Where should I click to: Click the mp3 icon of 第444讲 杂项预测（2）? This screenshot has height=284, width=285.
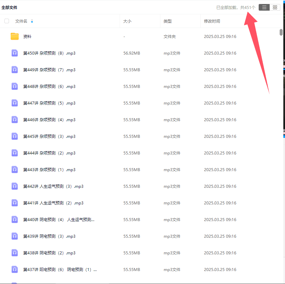click(14, 153)
